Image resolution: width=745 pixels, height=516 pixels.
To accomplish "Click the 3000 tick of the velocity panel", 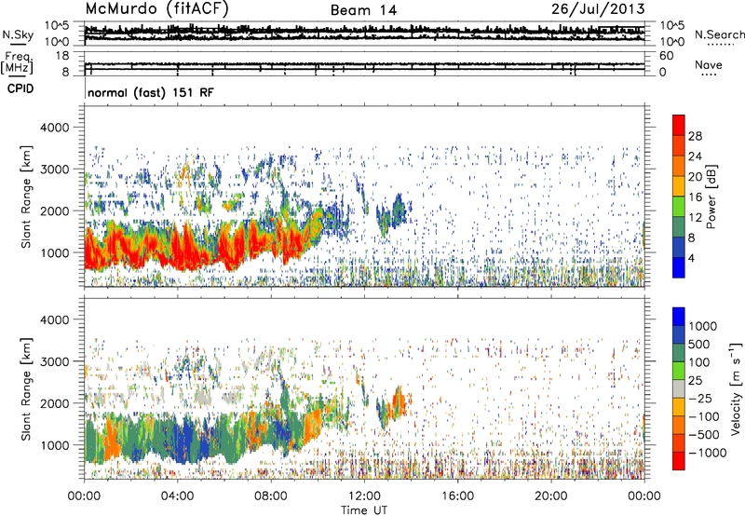I will 54,361.
